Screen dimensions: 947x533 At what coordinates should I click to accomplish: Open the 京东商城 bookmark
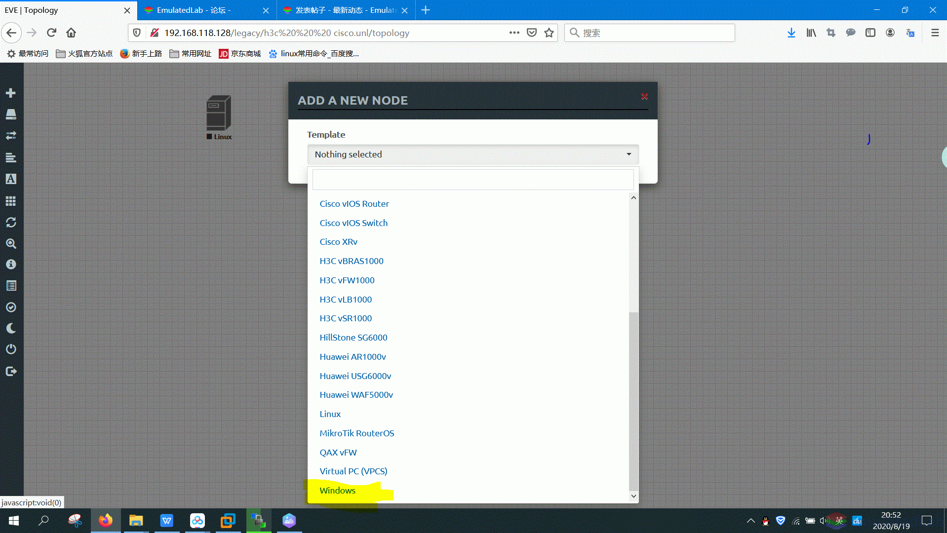tap(240, 53)
